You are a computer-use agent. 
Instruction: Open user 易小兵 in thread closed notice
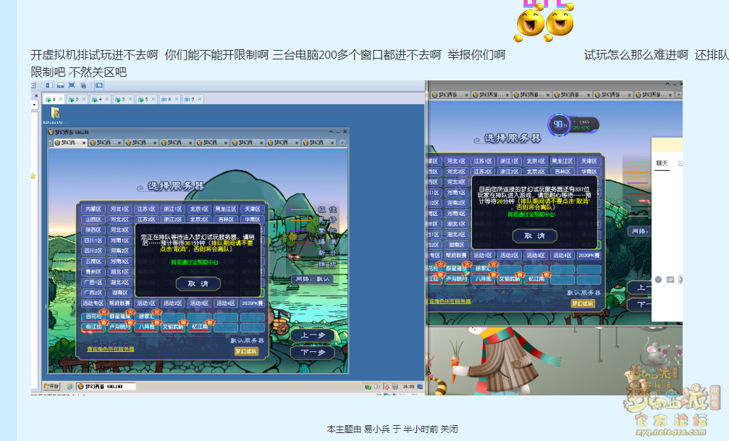pyautogui.click(x=377, y=429)
